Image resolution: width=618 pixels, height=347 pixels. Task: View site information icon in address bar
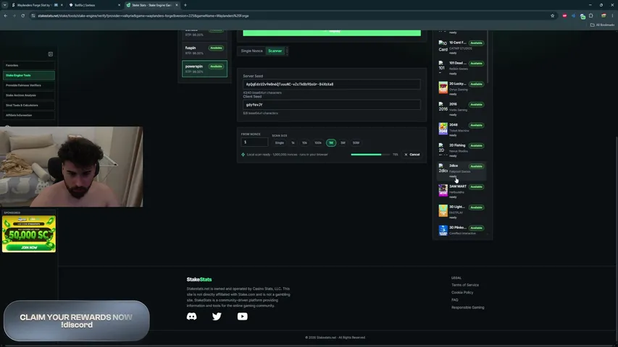(x=33, y=16)
